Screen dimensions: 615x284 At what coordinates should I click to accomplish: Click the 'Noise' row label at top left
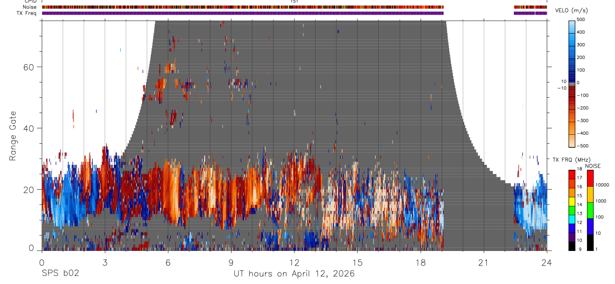tap(30, 7)
